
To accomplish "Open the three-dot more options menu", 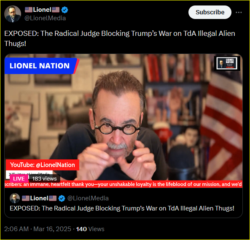I will (239, 12).
